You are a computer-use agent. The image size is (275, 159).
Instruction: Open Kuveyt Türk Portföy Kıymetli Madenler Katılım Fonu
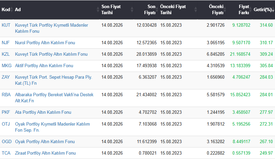click(x=51, y=28)
